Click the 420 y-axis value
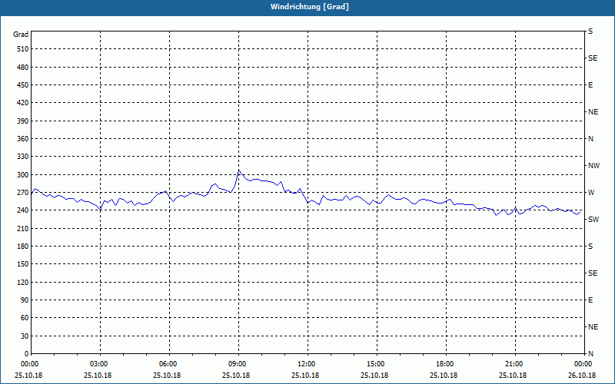615x384 pixels. click(x=22, y=103)
